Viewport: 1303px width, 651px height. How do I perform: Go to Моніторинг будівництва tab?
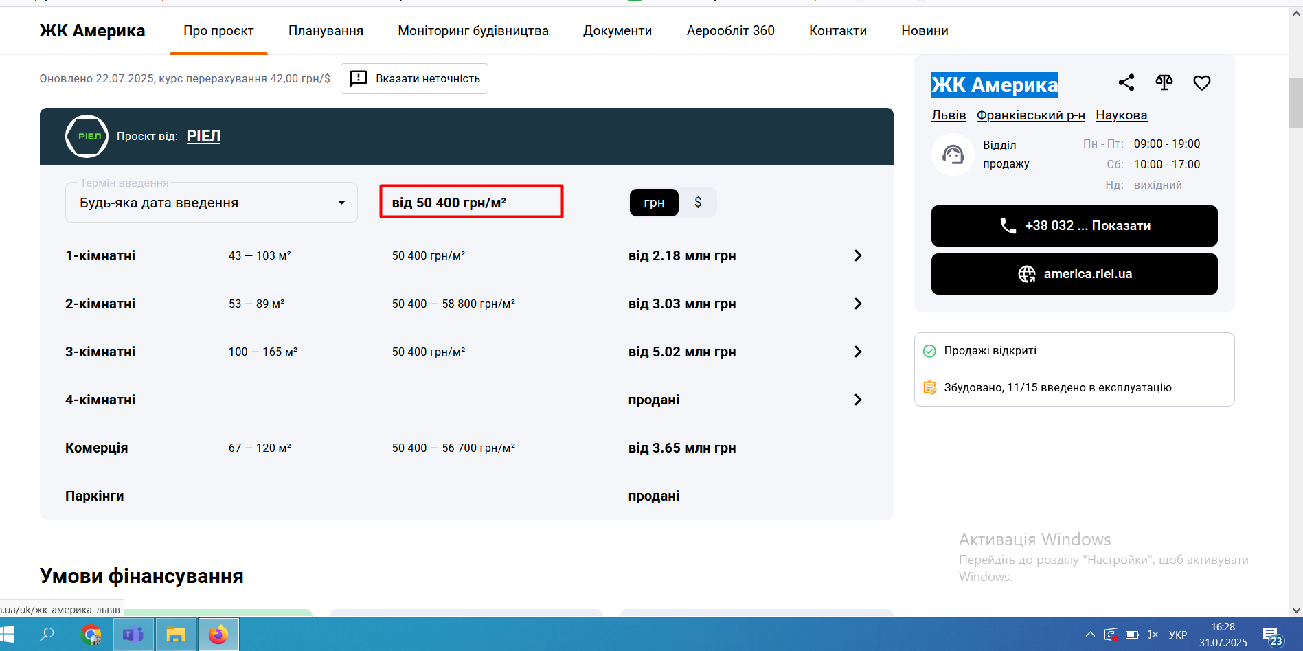pos(473,31)
